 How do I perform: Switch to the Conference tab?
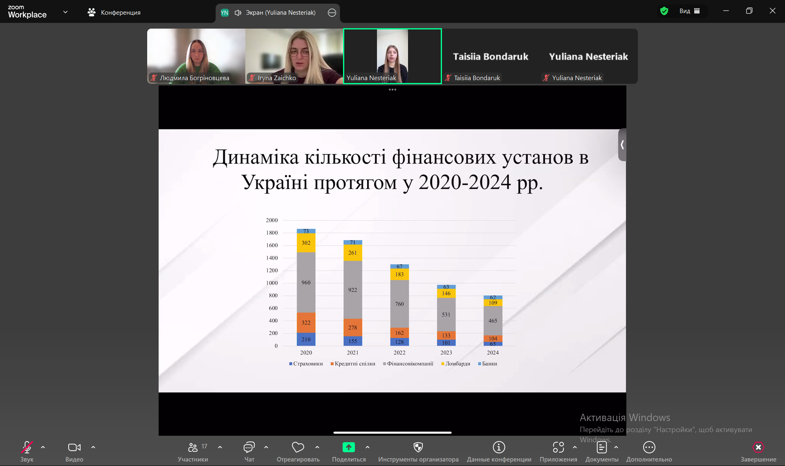[114, 13]
